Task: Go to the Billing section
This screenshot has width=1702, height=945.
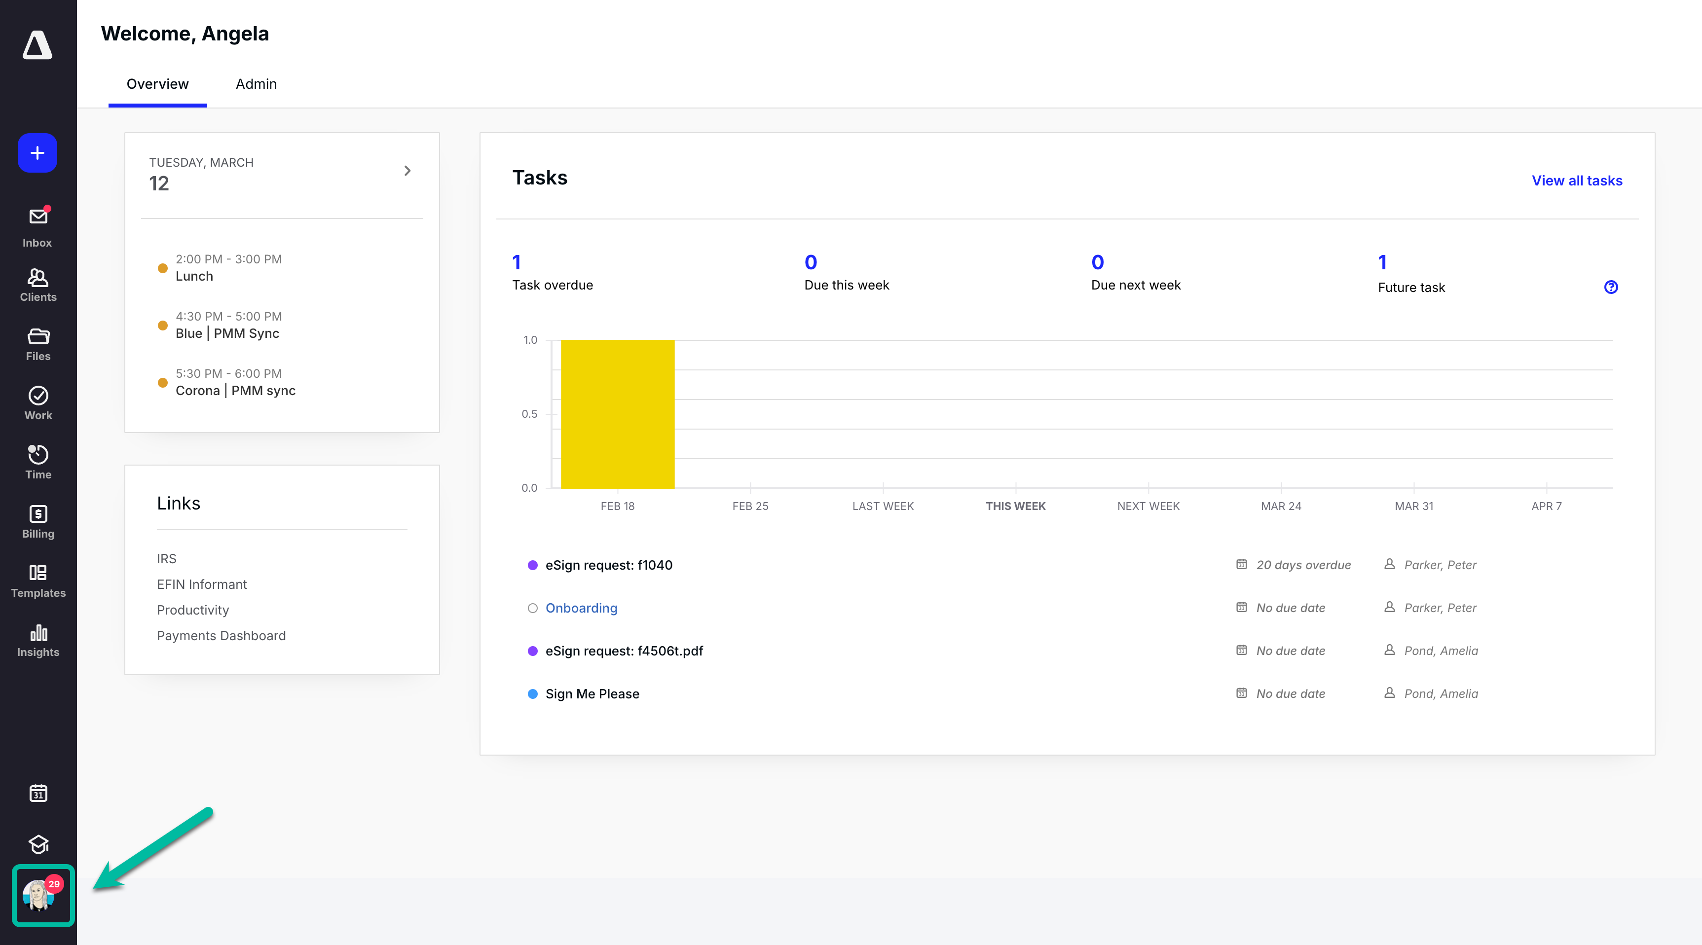Action: click(x=37, y=522)
